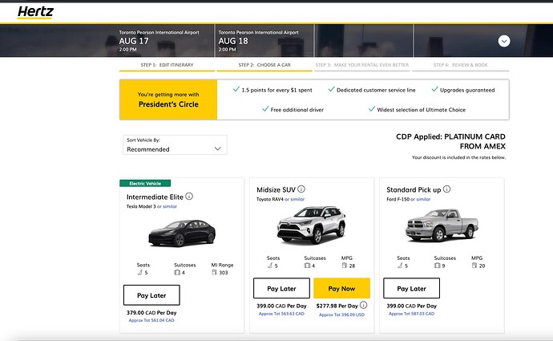Click the Recommended dropdown chevron arrow

[x=218, y=148]
